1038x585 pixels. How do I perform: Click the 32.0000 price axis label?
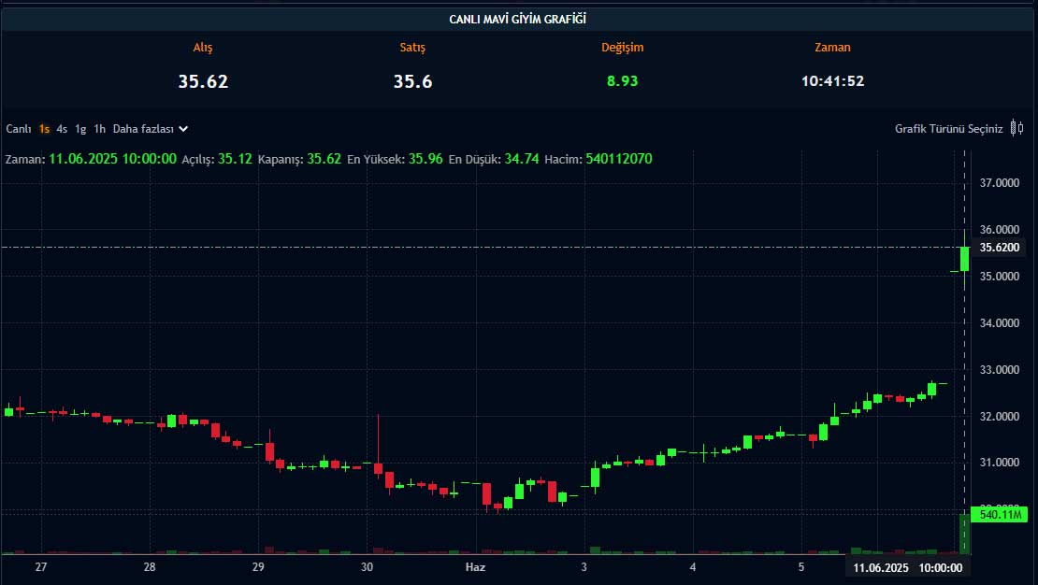(1000, 416)
